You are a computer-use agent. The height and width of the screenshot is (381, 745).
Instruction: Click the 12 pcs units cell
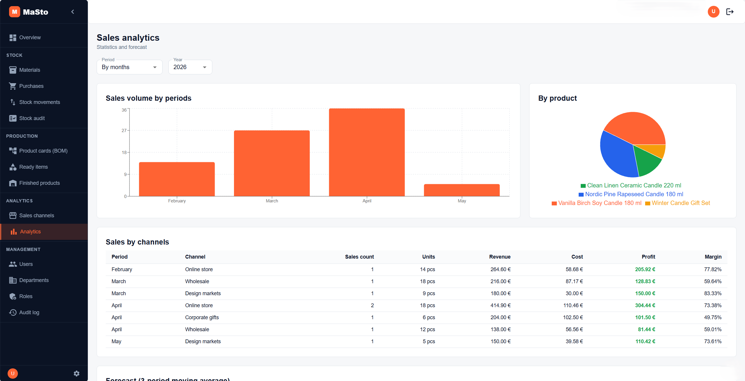coord(427,329)
